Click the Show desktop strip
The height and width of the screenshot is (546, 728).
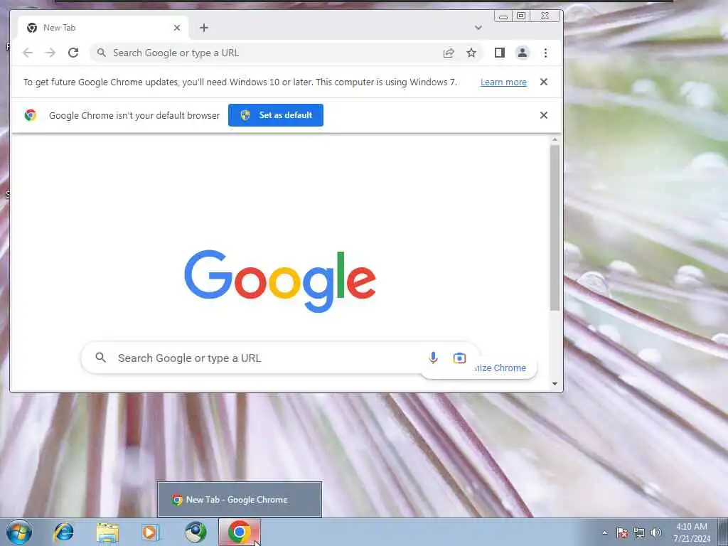tap(723, 532)
